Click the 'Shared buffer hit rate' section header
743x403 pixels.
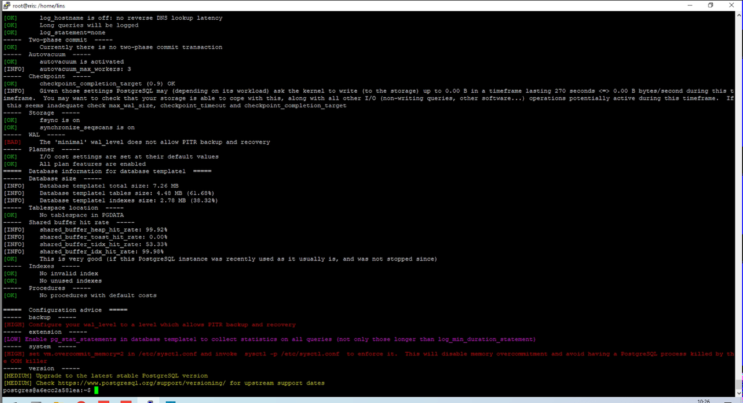[x=69, y=222]
